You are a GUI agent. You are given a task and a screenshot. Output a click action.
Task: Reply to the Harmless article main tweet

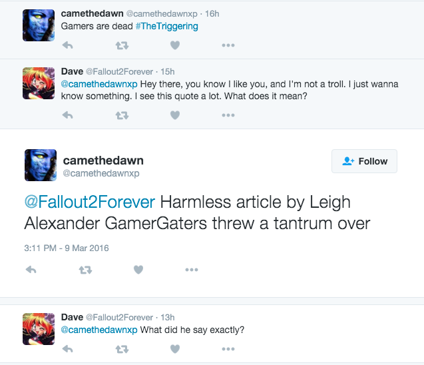[x=31, y=270]
